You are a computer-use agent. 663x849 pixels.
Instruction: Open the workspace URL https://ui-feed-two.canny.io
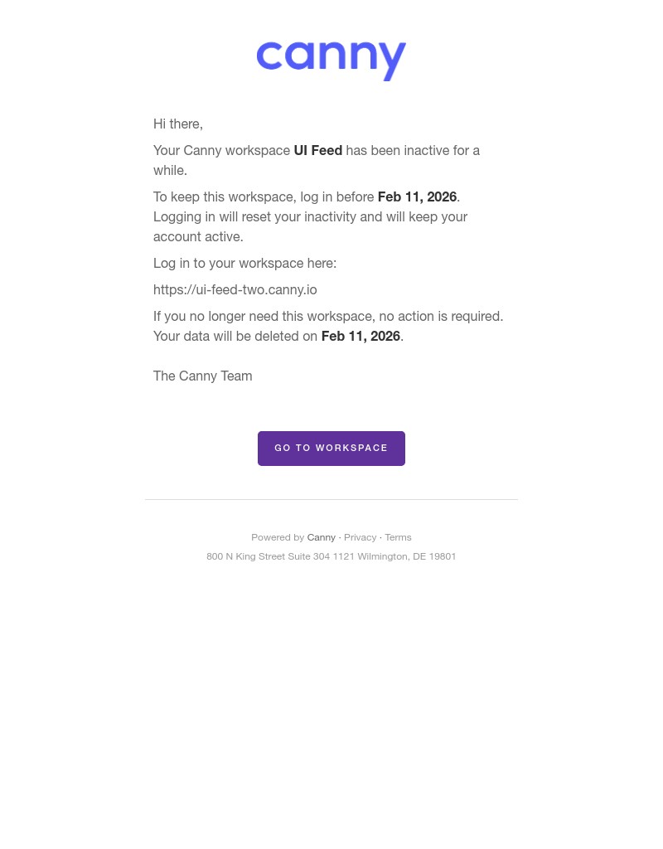[x=235, y=289]
